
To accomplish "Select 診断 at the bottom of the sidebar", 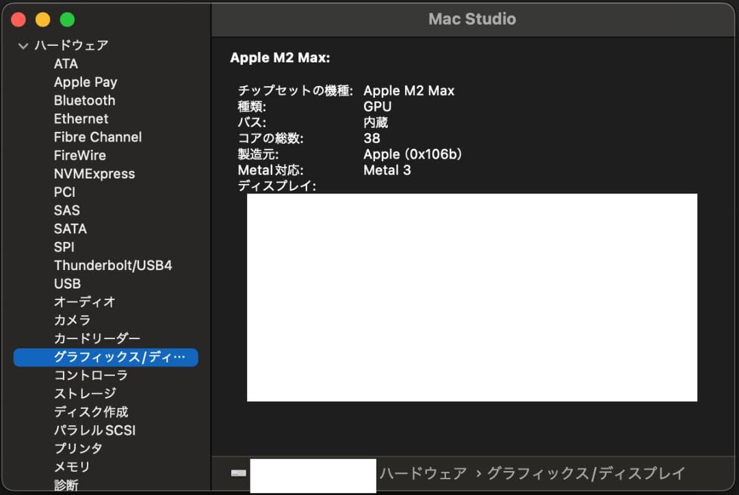I will click(65, 484).
